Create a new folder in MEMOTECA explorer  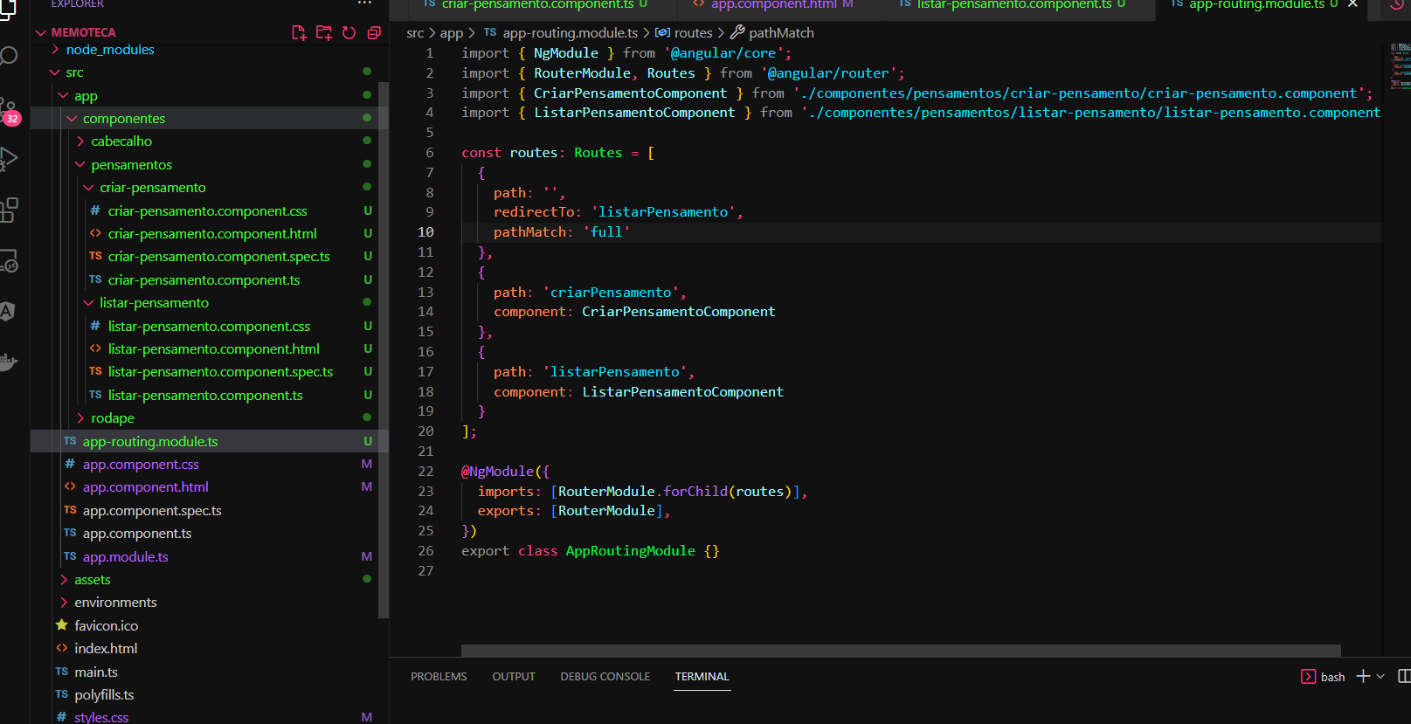click(x=324, y=33)
